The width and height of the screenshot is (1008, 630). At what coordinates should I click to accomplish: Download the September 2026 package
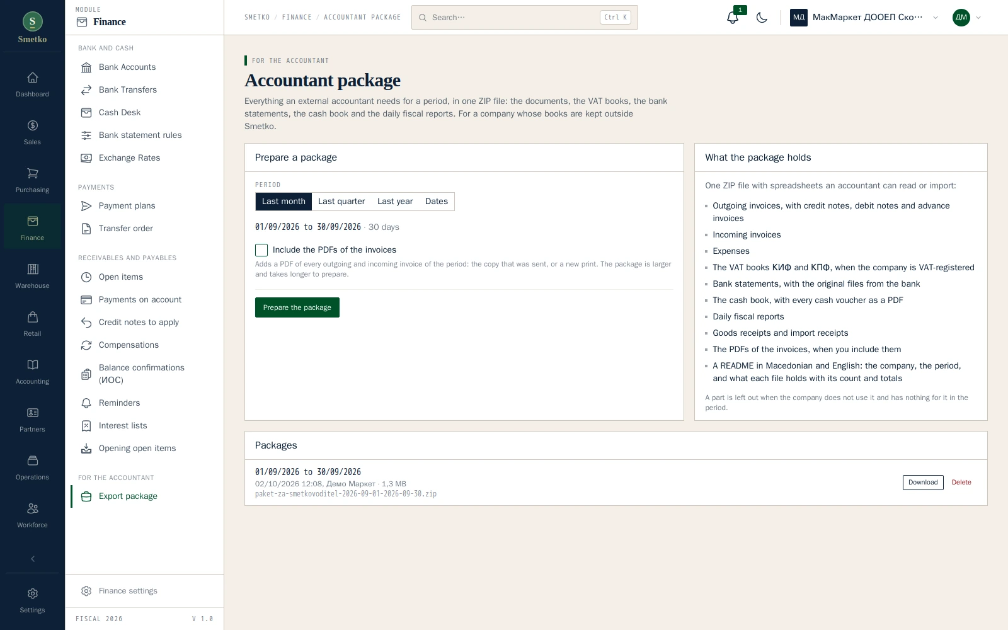click(x=923, y=483)
